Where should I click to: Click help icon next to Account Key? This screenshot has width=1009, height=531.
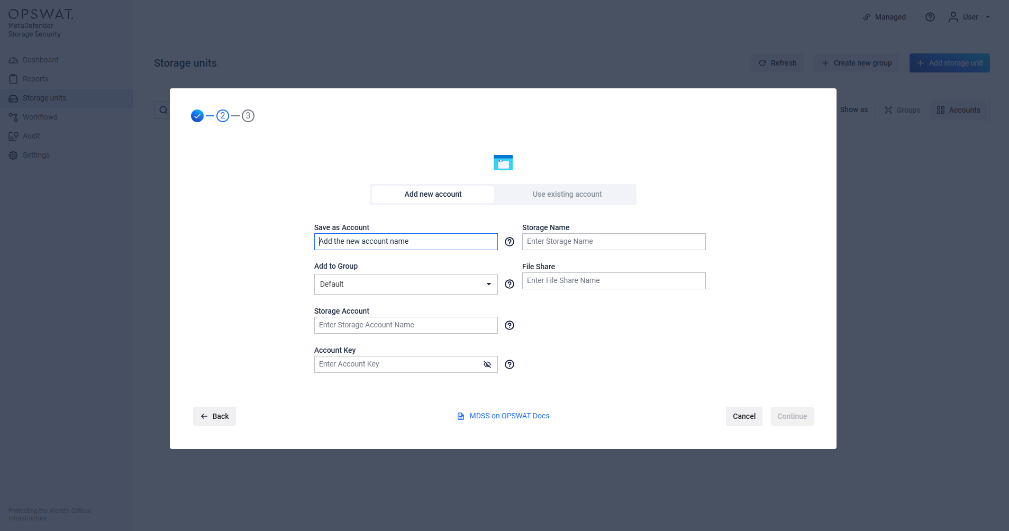click(x=510, y=364)
